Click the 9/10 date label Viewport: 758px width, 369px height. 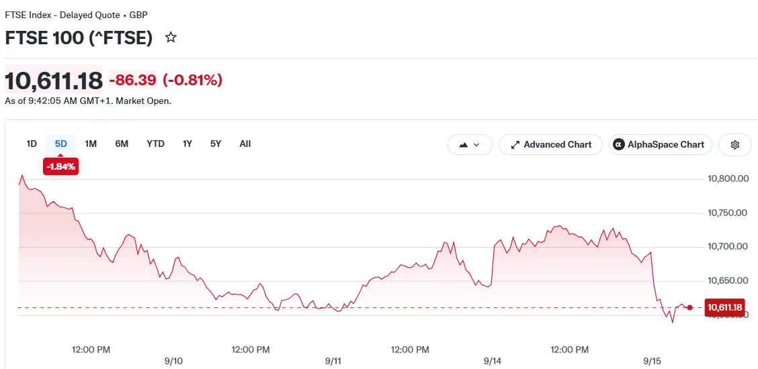pos(173,361)
